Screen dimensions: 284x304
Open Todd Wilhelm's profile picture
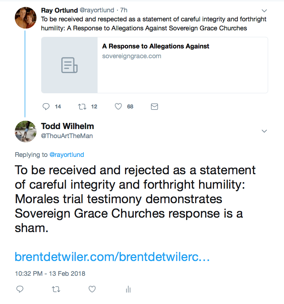[25, 131]
